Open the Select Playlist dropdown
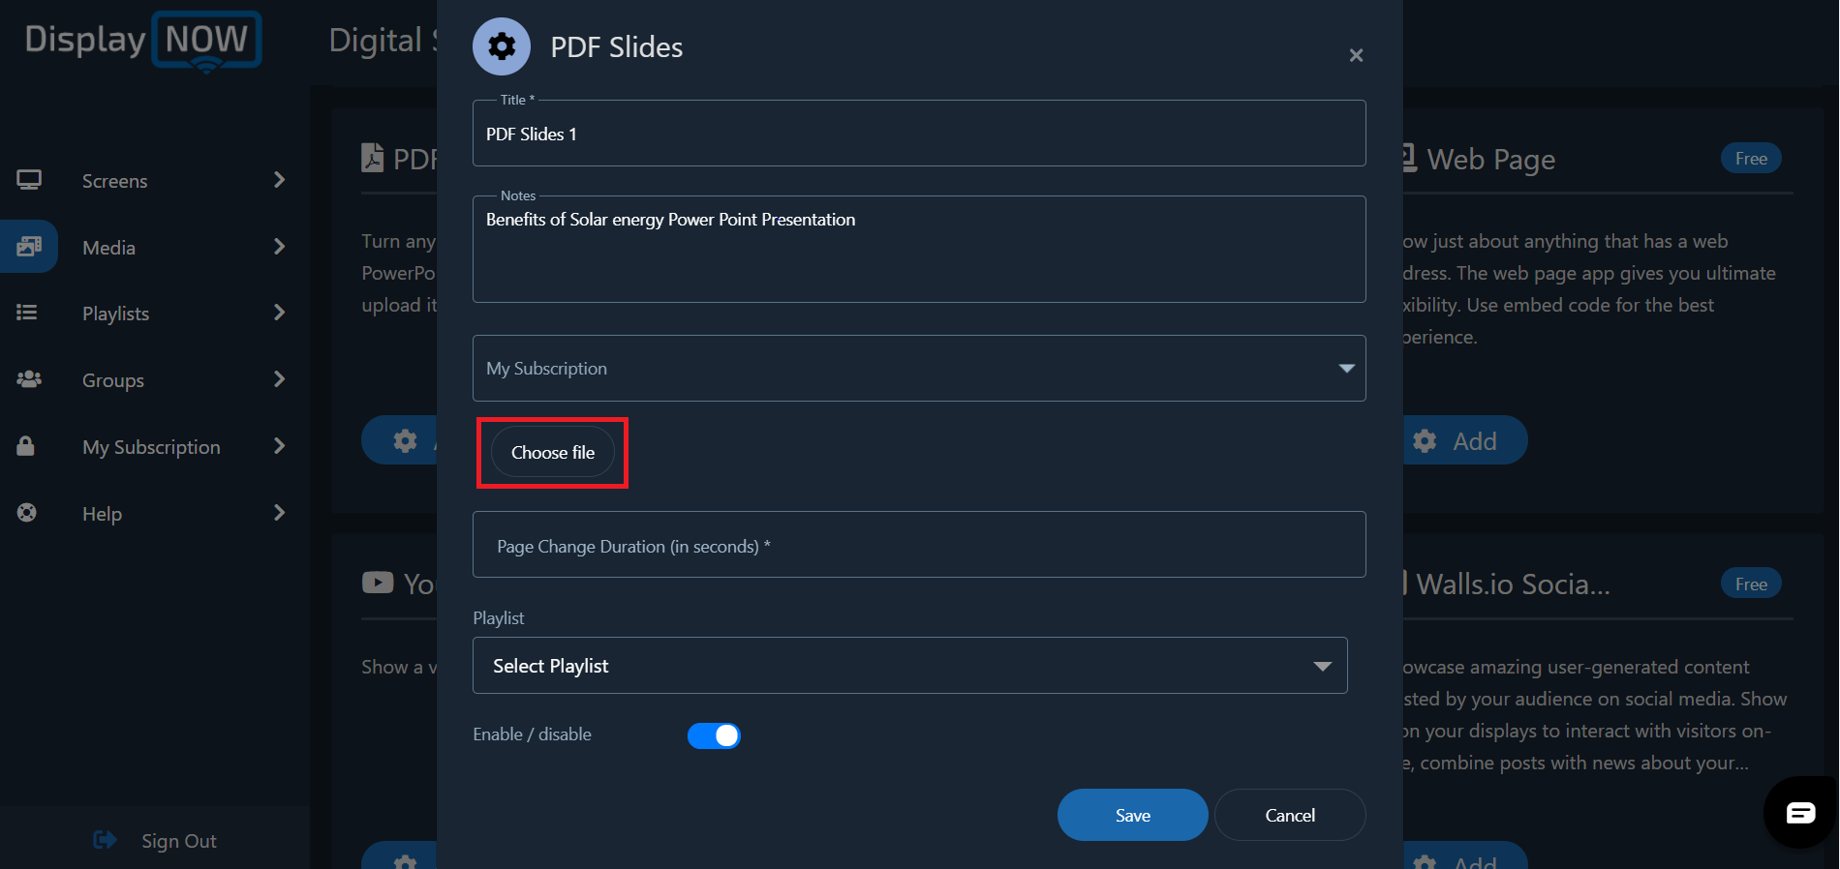 [909, 666]
